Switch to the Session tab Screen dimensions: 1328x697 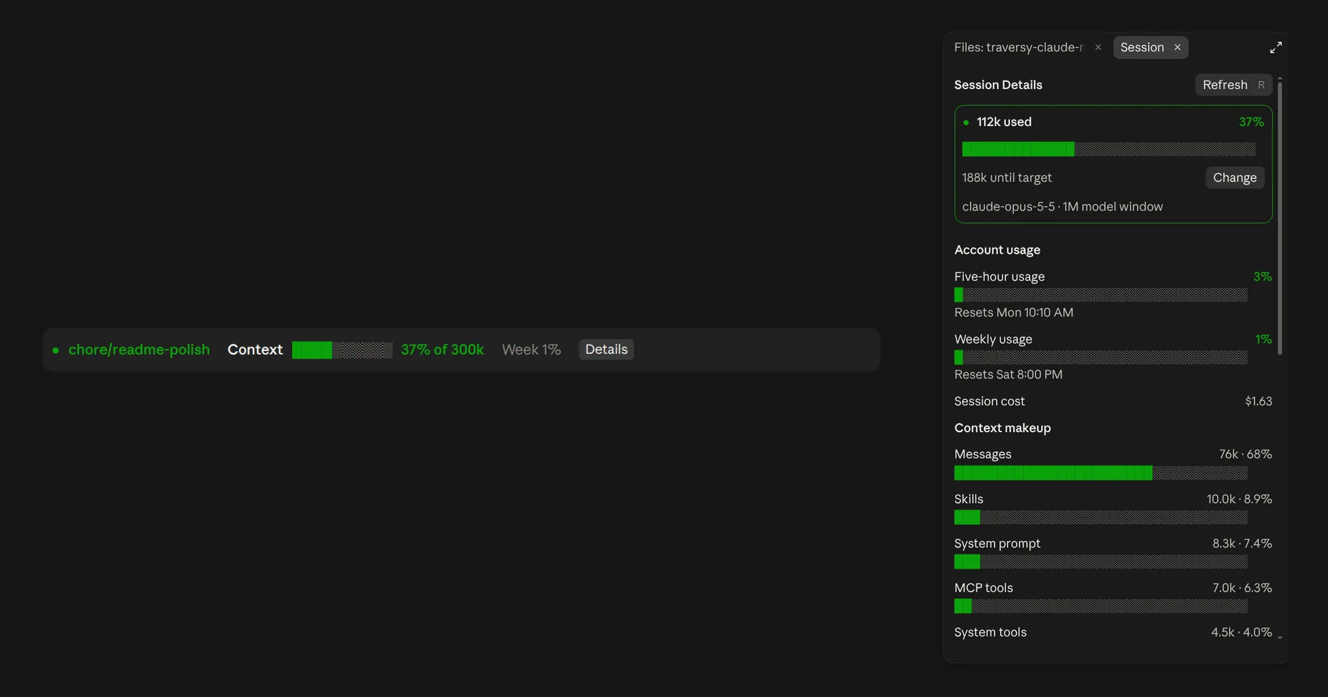[x=1142, y=47]
